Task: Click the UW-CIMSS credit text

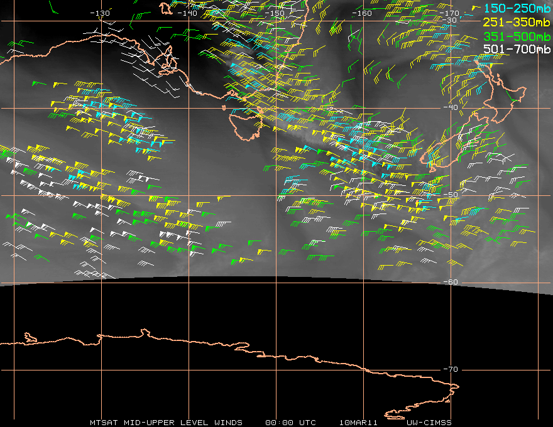Action: (429, 422)
